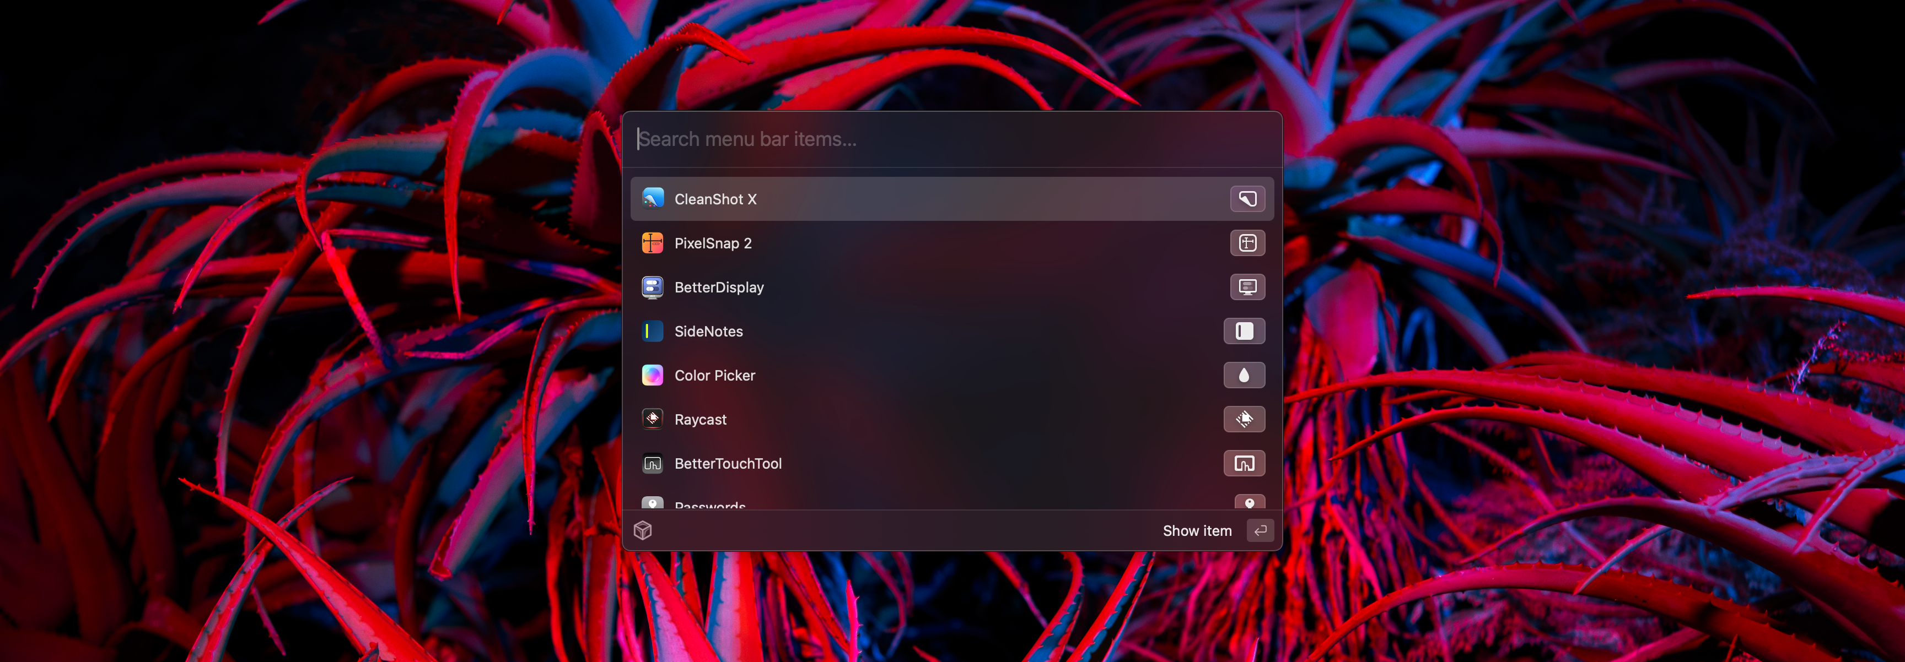Click the Raycast icon
Screen dimensions: 1905x662
tap(653, 419)
